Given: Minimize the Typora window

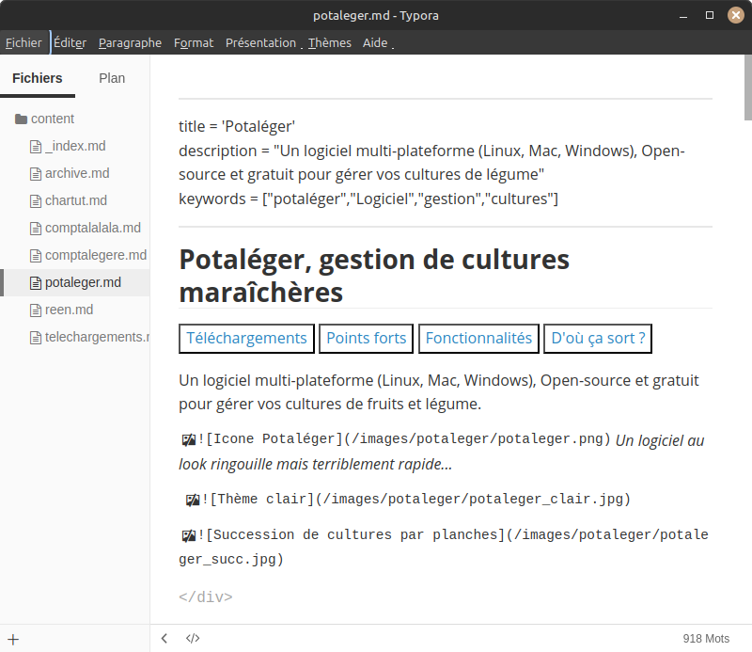Looking at the screenshot, I should [x=683, y=15].
